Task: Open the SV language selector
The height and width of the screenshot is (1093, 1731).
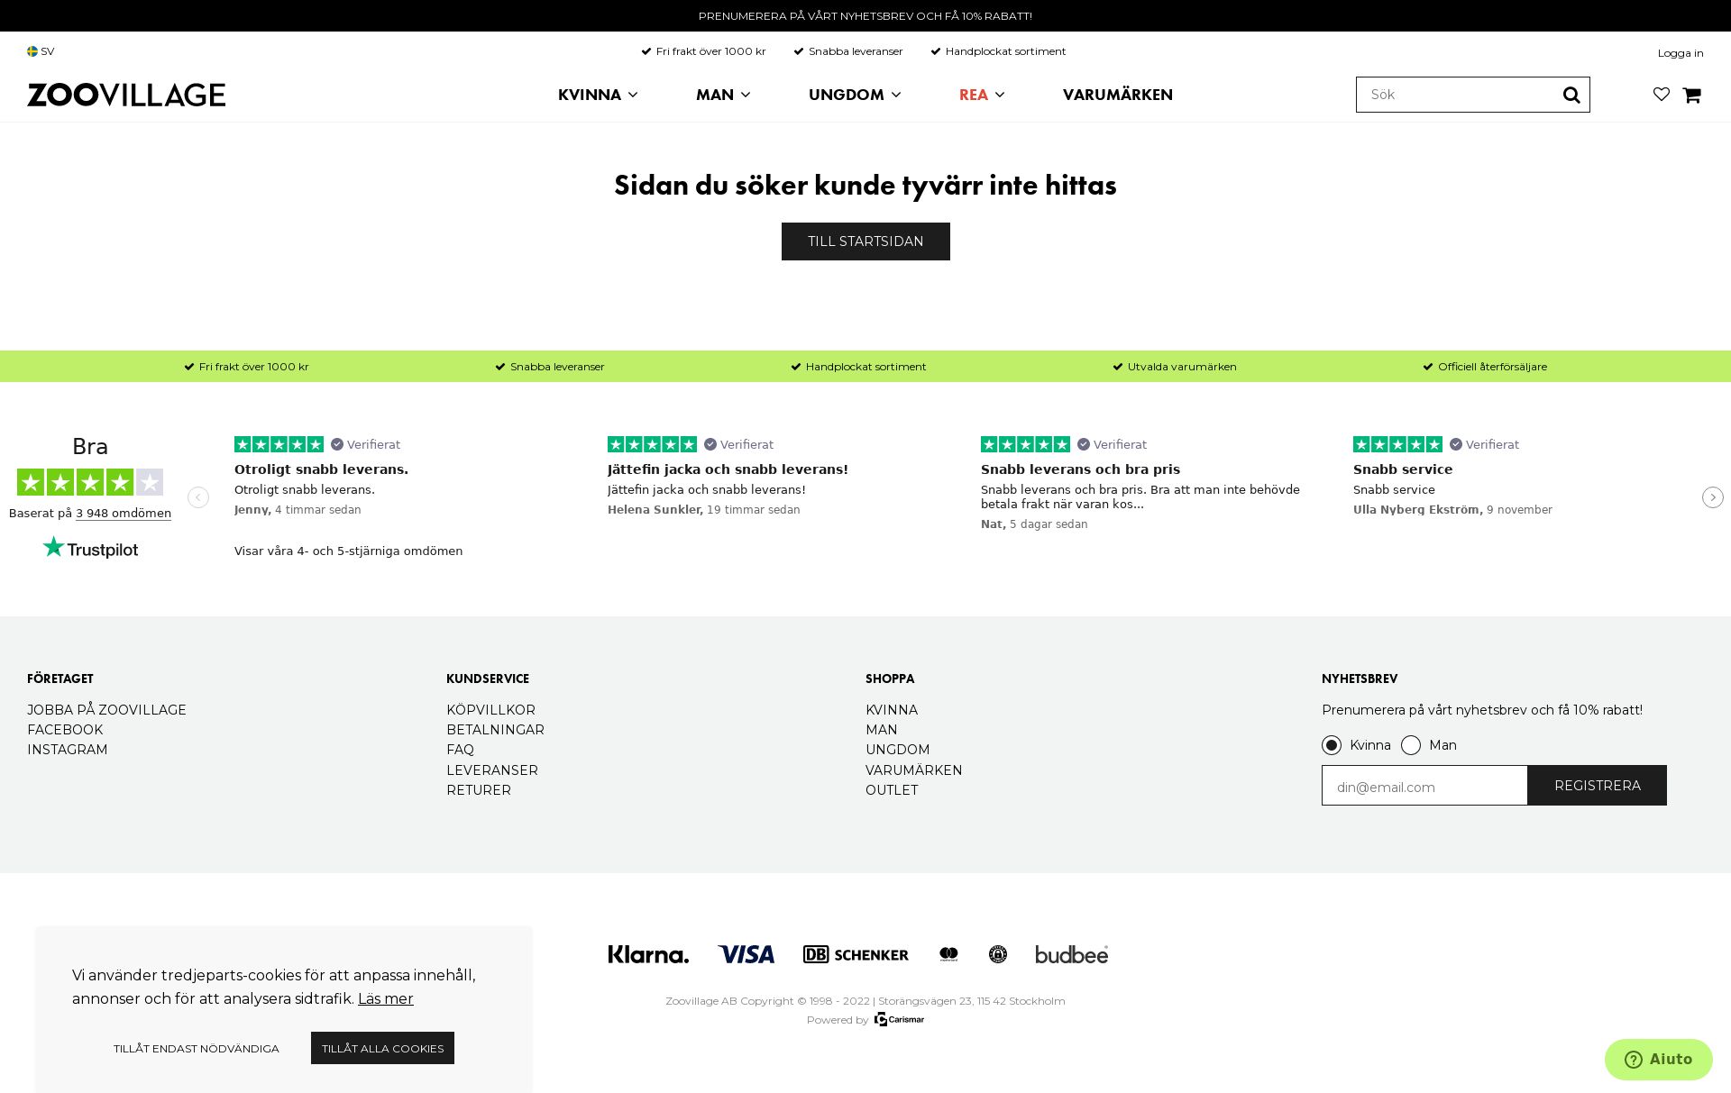Action: [41, 51]
